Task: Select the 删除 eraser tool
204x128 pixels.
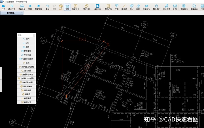Action: click(138, 7)
